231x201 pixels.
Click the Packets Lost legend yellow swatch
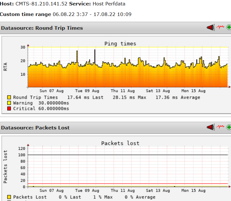pos(9,197)
